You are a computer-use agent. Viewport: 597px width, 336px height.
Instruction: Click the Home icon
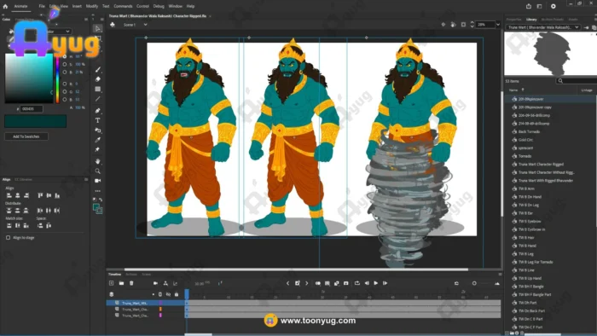click(5, 6)
